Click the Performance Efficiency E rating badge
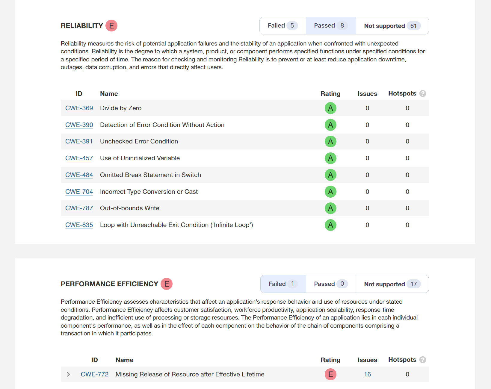Screen dimensions: 491x389 [167, 284]
